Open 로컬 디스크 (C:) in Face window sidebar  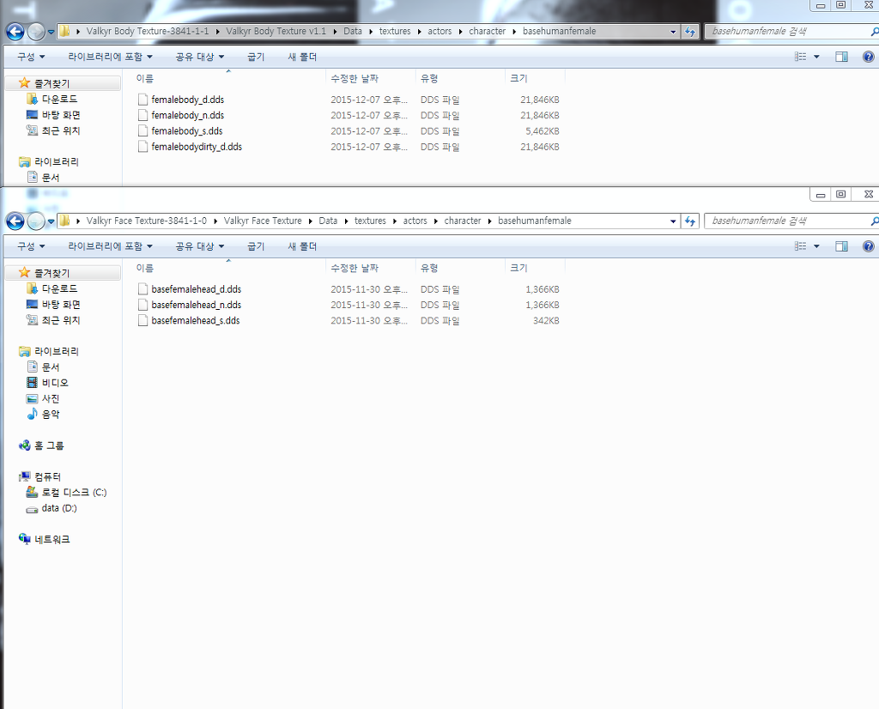pos(66,492)
